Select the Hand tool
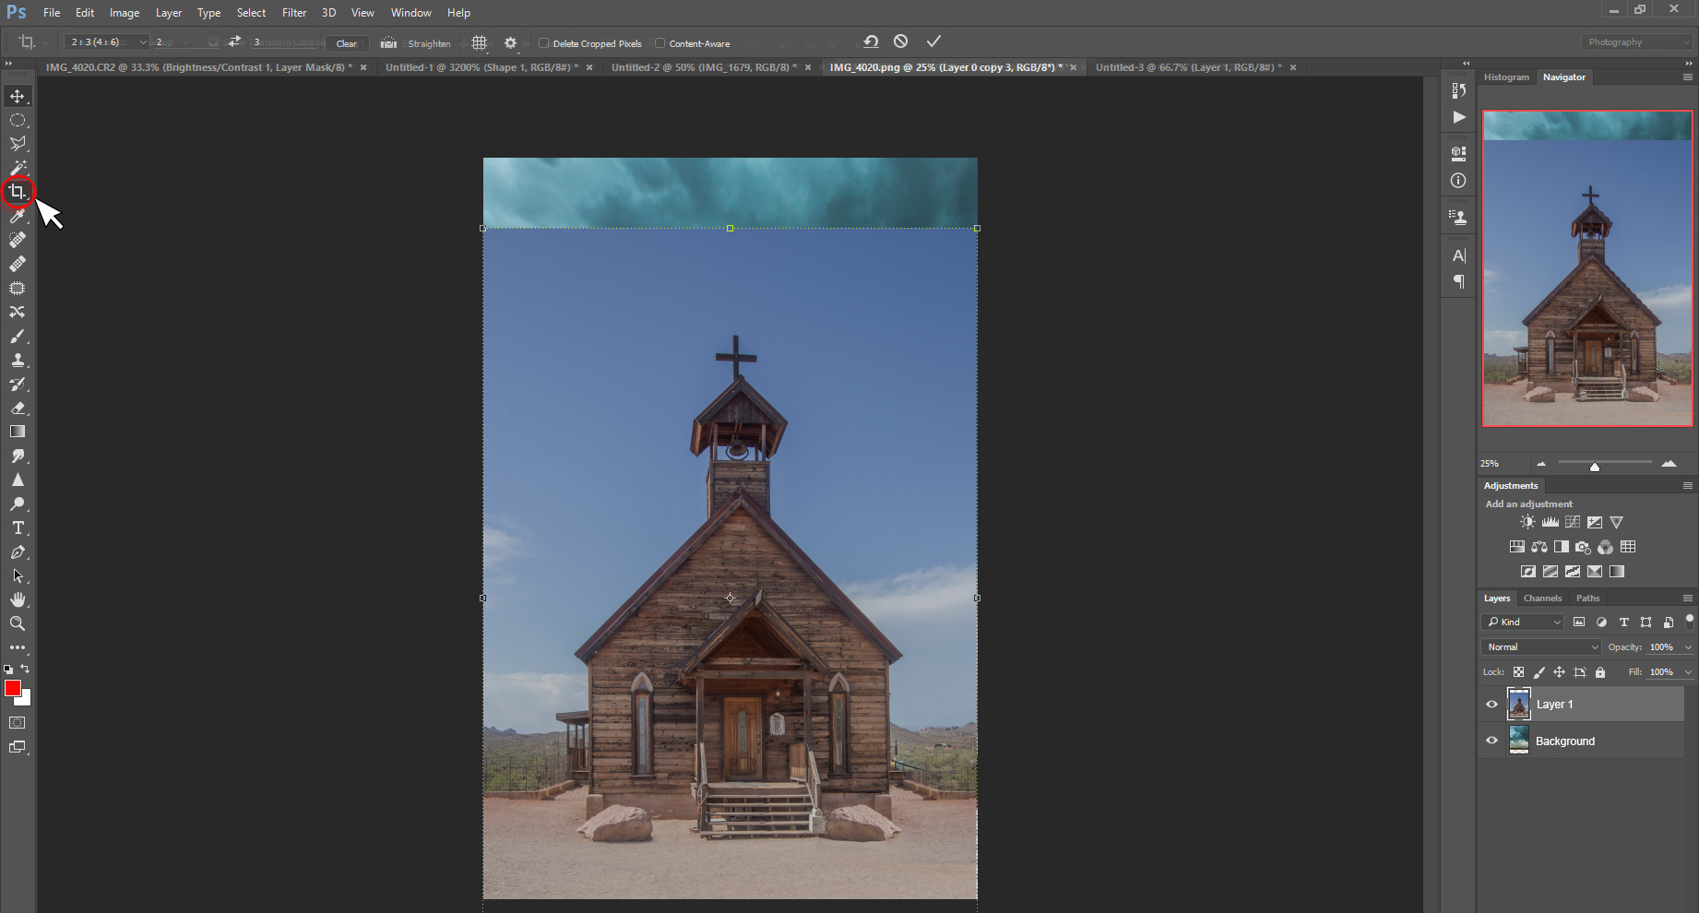1699x913 pixels. point(18,599)
